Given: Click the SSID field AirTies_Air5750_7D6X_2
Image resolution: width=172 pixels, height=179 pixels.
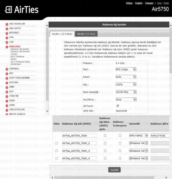Looking at the screenshot, I should click(x=80, y=143).
